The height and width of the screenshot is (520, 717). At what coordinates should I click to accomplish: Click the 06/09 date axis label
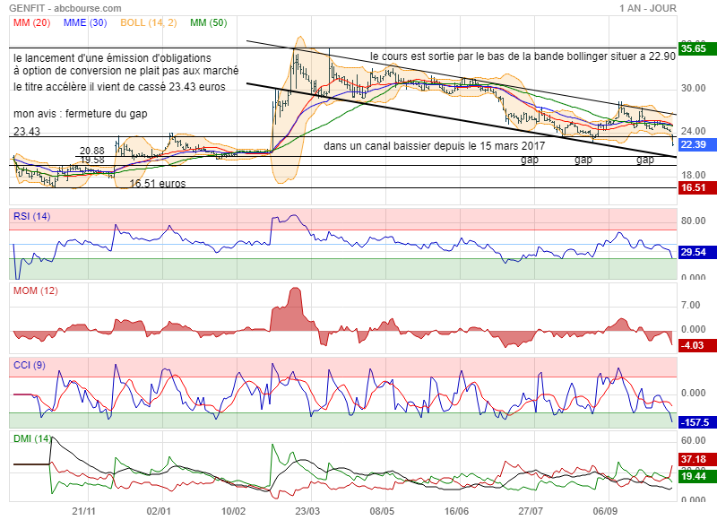[605, 511]
